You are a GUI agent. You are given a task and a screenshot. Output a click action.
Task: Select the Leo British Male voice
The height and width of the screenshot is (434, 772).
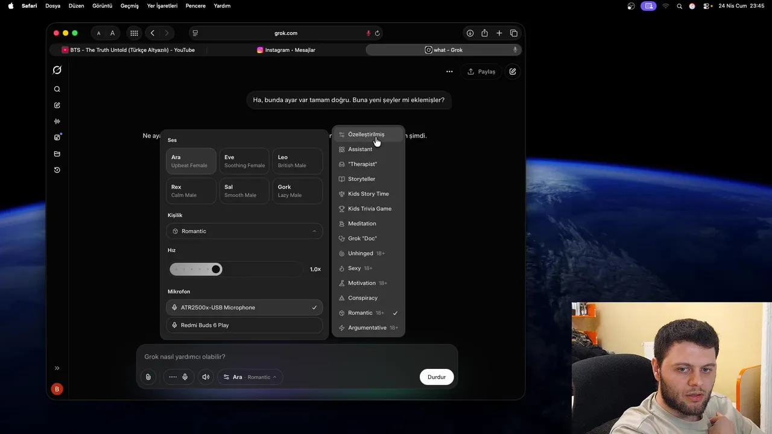pos(297,161)
